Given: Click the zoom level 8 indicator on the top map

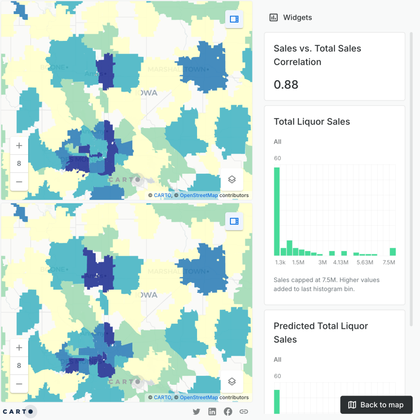Looking at the screenshot, I should pos(19,163).
